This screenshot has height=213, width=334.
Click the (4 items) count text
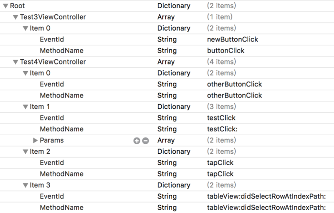[x=221, y=62]
